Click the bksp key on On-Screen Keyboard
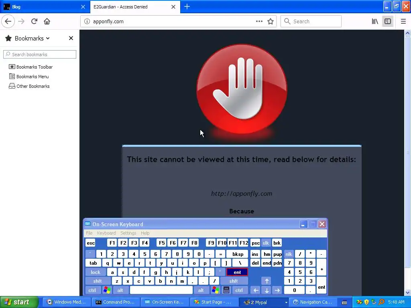This screenshot has width=411, height=308. (x=238, y=254)
